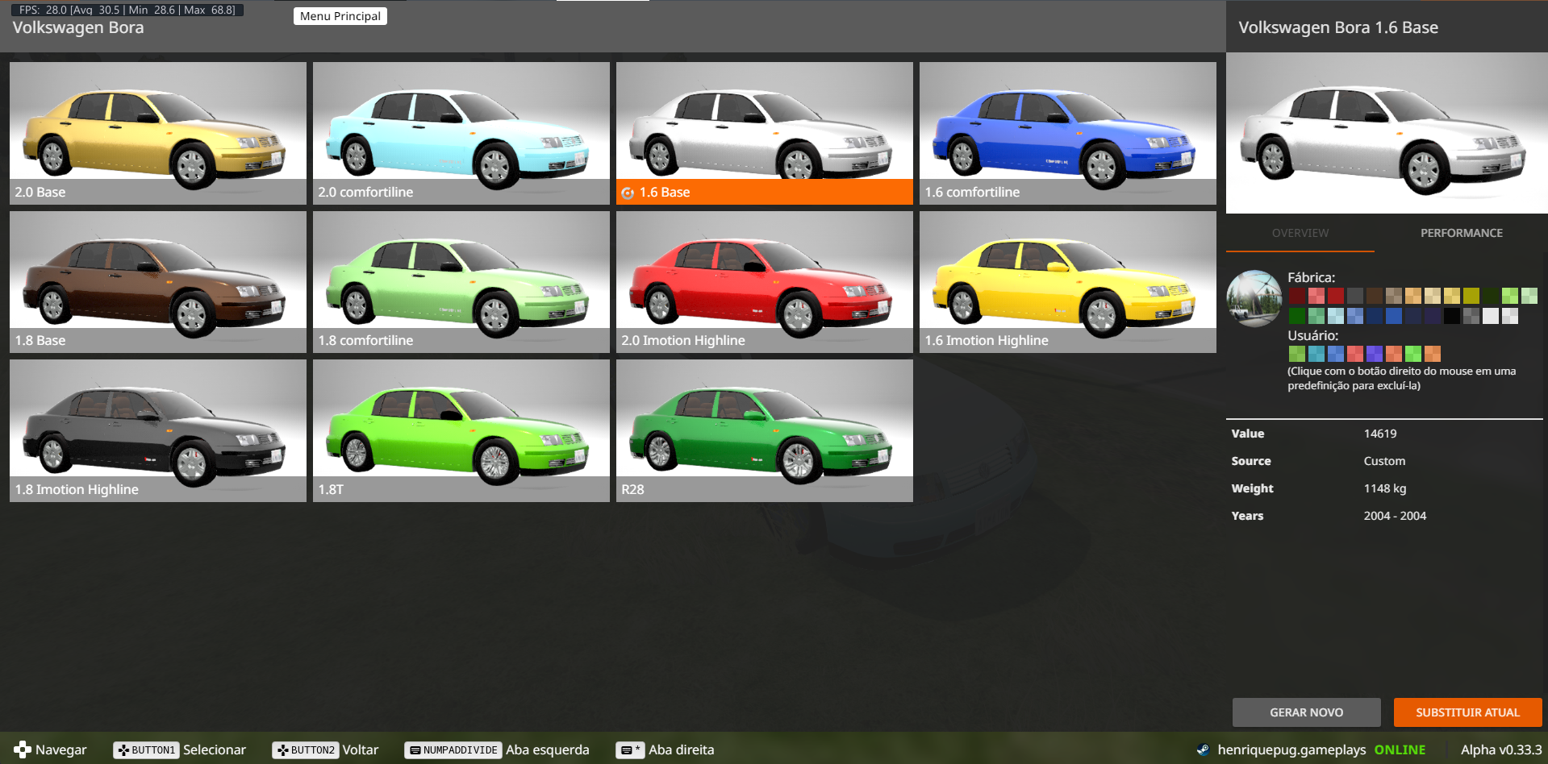
Task: Open the Menu Principal button
Action: point(340,16)
